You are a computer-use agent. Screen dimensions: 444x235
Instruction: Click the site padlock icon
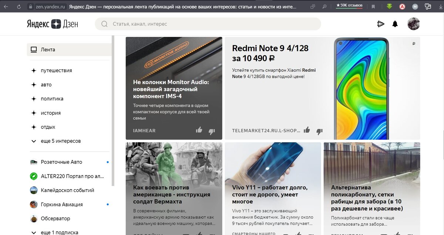(31, 6)
